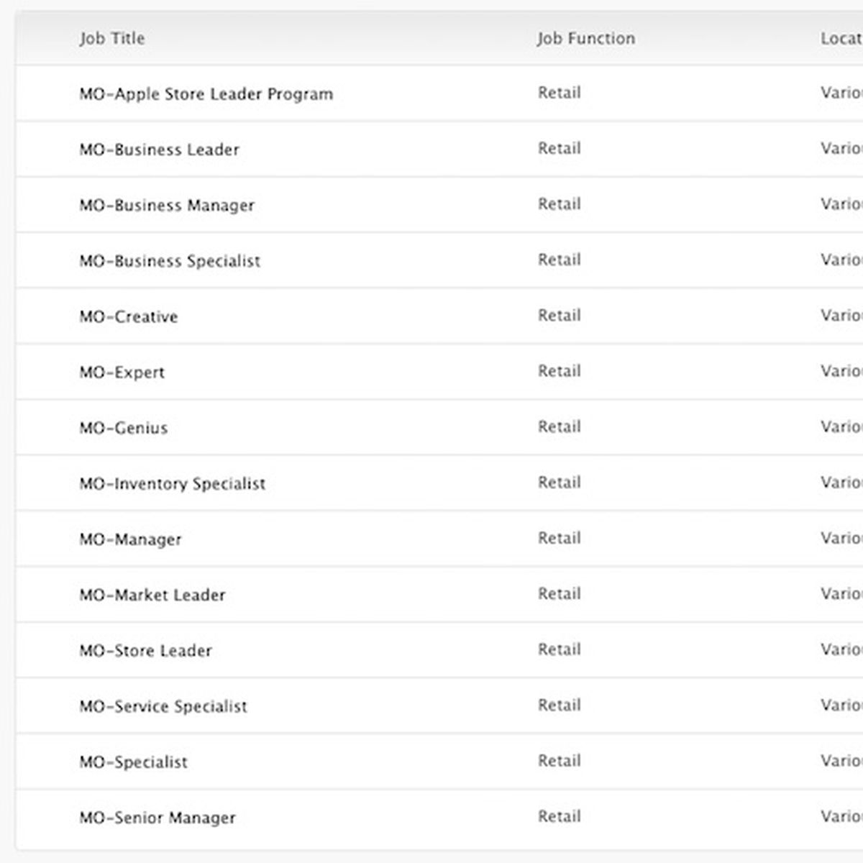
Task: Click the Location column header
Action: [841, 39]
